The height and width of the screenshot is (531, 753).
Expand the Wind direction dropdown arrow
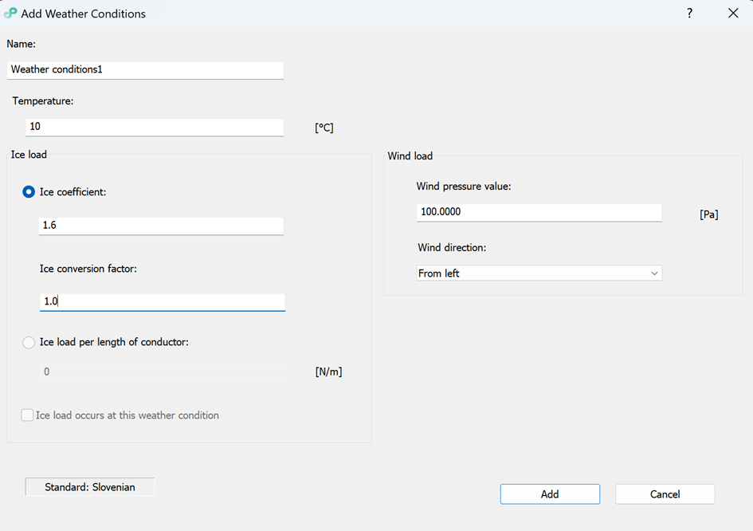click(654, 273)
